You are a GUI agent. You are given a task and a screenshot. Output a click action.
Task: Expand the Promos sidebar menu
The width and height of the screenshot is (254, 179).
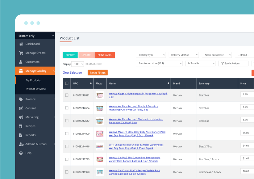35,99
